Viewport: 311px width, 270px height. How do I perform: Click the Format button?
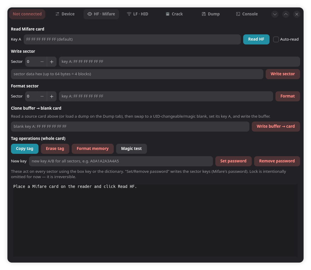click(288, 96)
